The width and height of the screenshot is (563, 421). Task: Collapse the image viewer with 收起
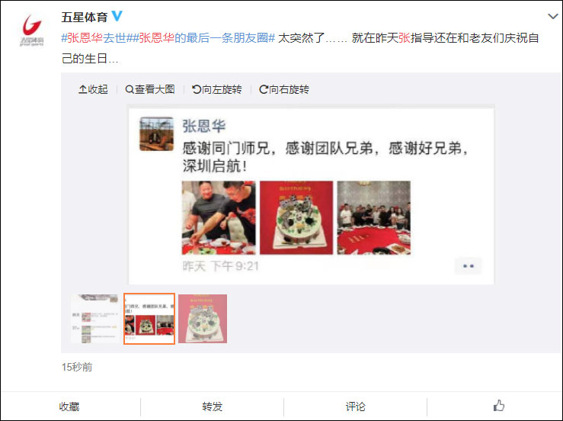pyautogui.click(x=94, y=89)
